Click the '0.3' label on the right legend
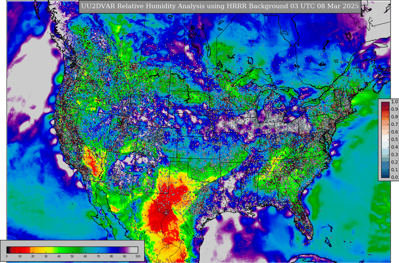Viewport: 399px width, 263px height. click(x=394, y=155)
